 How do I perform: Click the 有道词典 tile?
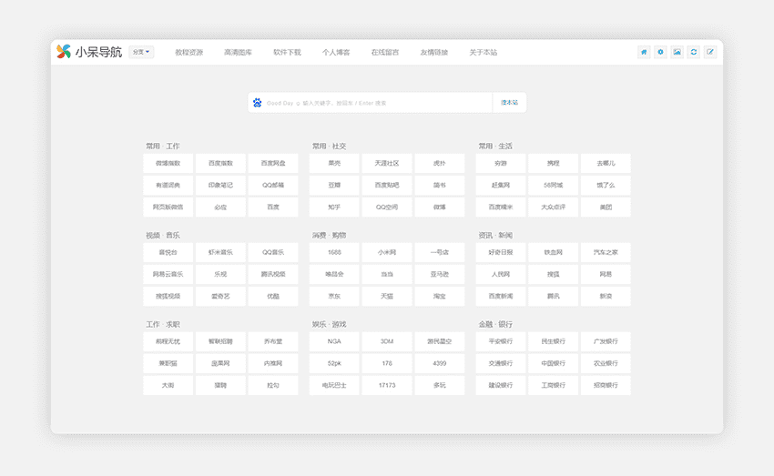[x=168, y=186]
